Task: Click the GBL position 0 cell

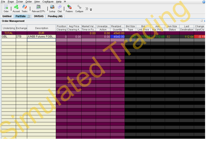Action: click(61, 36)
